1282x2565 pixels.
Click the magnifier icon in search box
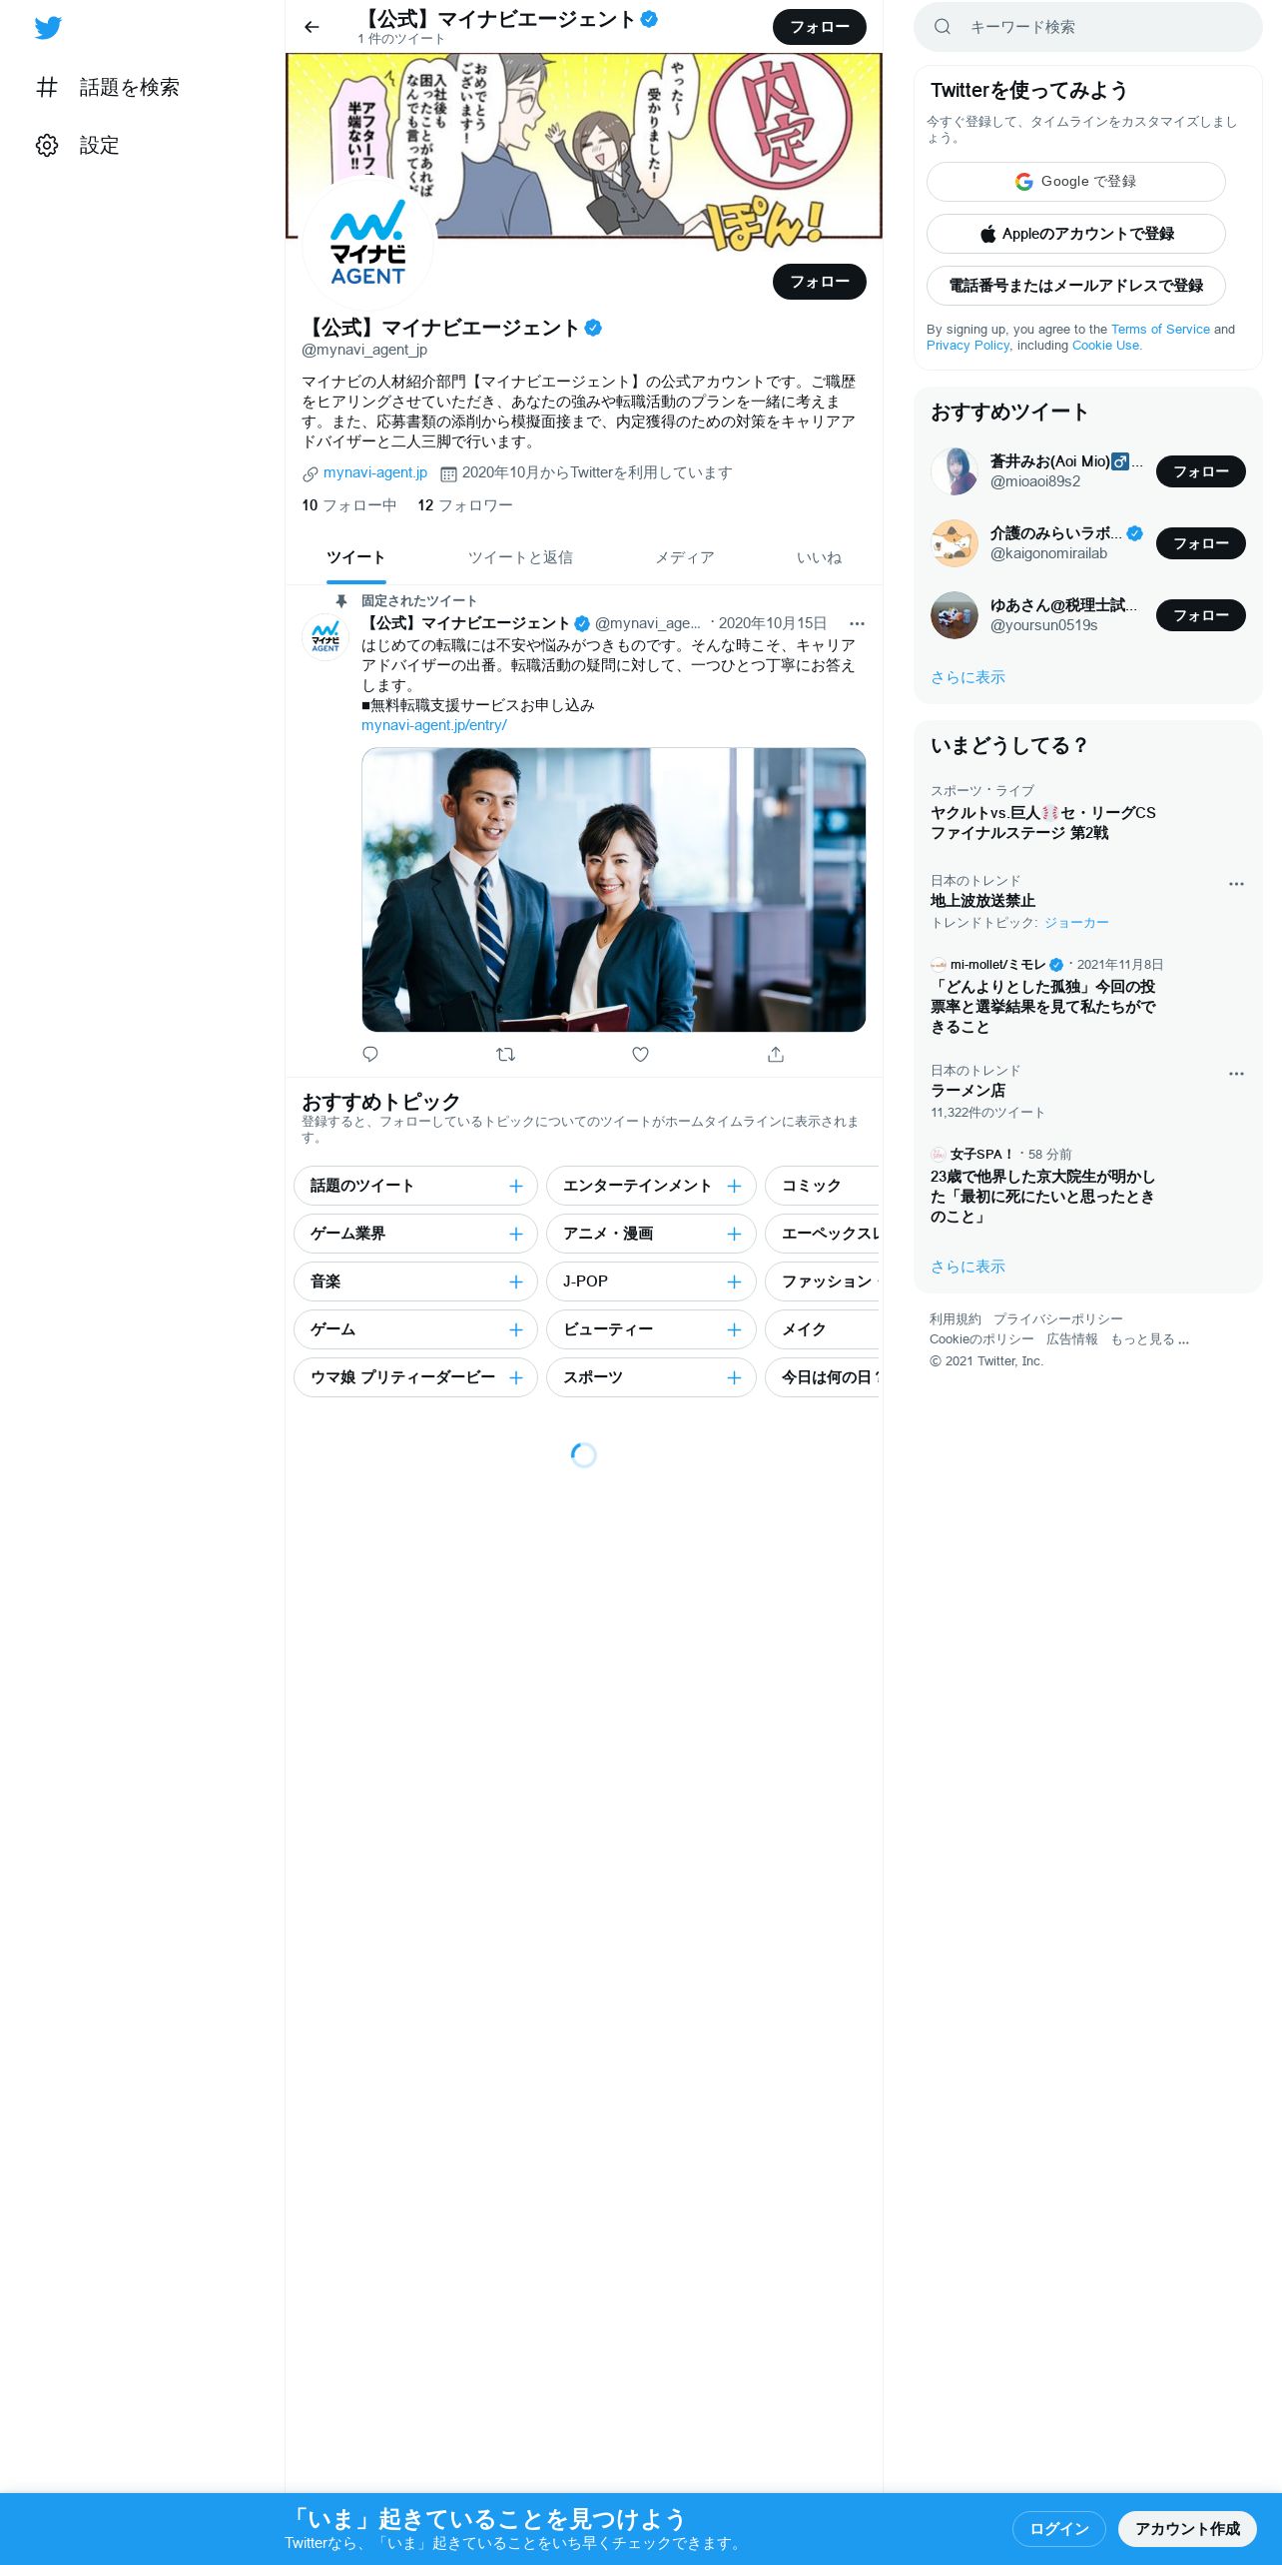click(942, 27)
